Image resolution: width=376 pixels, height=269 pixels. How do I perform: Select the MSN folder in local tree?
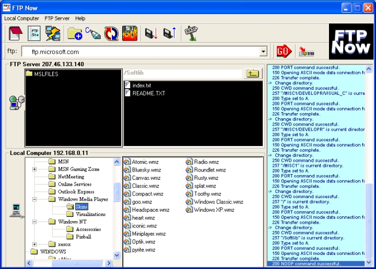(x=58, y=162)
